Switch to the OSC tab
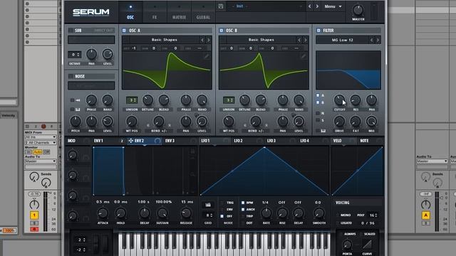 (x=130, y=12)
